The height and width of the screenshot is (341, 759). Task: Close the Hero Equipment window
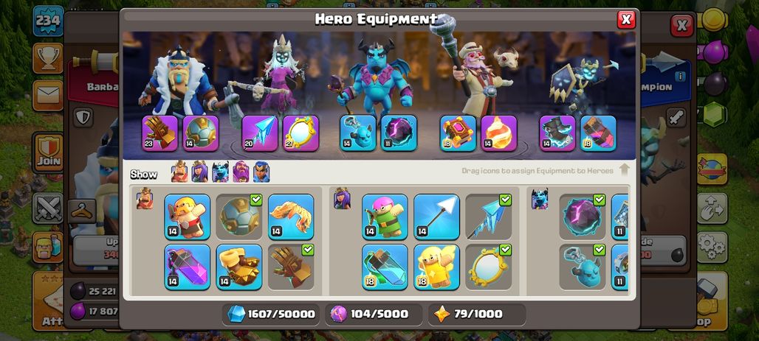[x=626, y=19]
